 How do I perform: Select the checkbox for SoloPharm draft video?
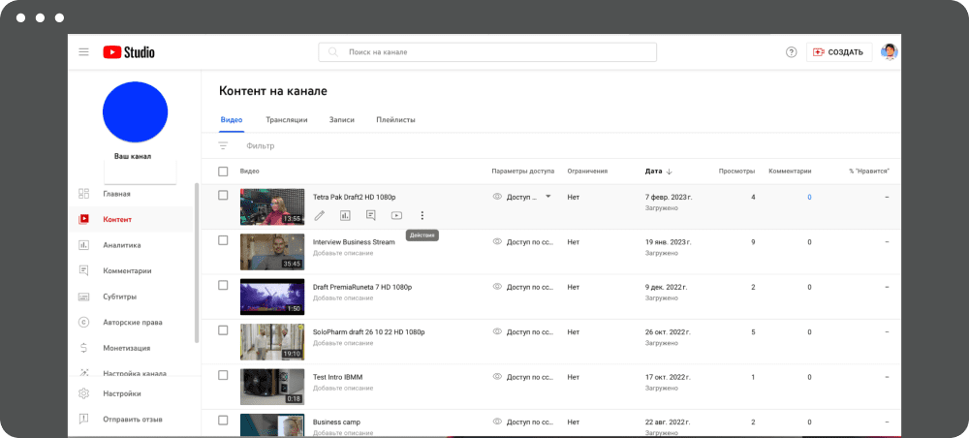(x=223, y=330)
